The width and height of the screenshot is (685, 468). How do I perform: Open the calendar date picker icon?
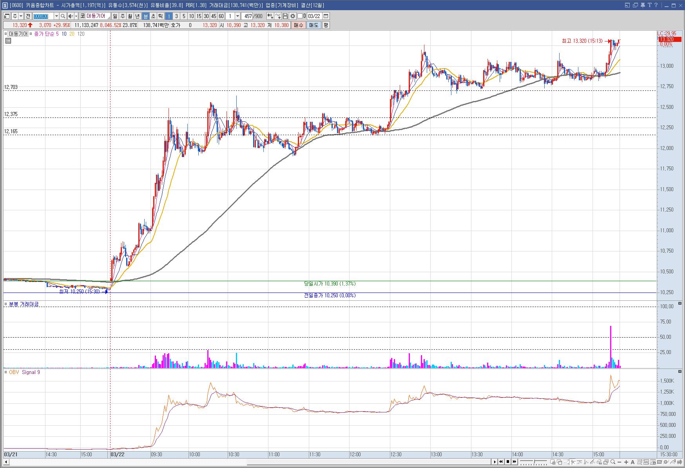click(326, 16)
